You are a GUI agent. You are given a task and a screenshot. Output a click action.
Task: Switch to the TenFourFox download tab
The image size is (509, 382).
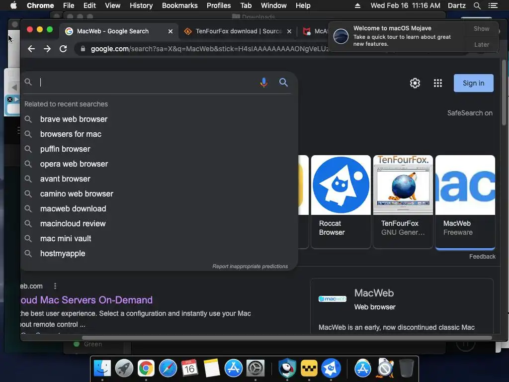(x=239, y=31)
